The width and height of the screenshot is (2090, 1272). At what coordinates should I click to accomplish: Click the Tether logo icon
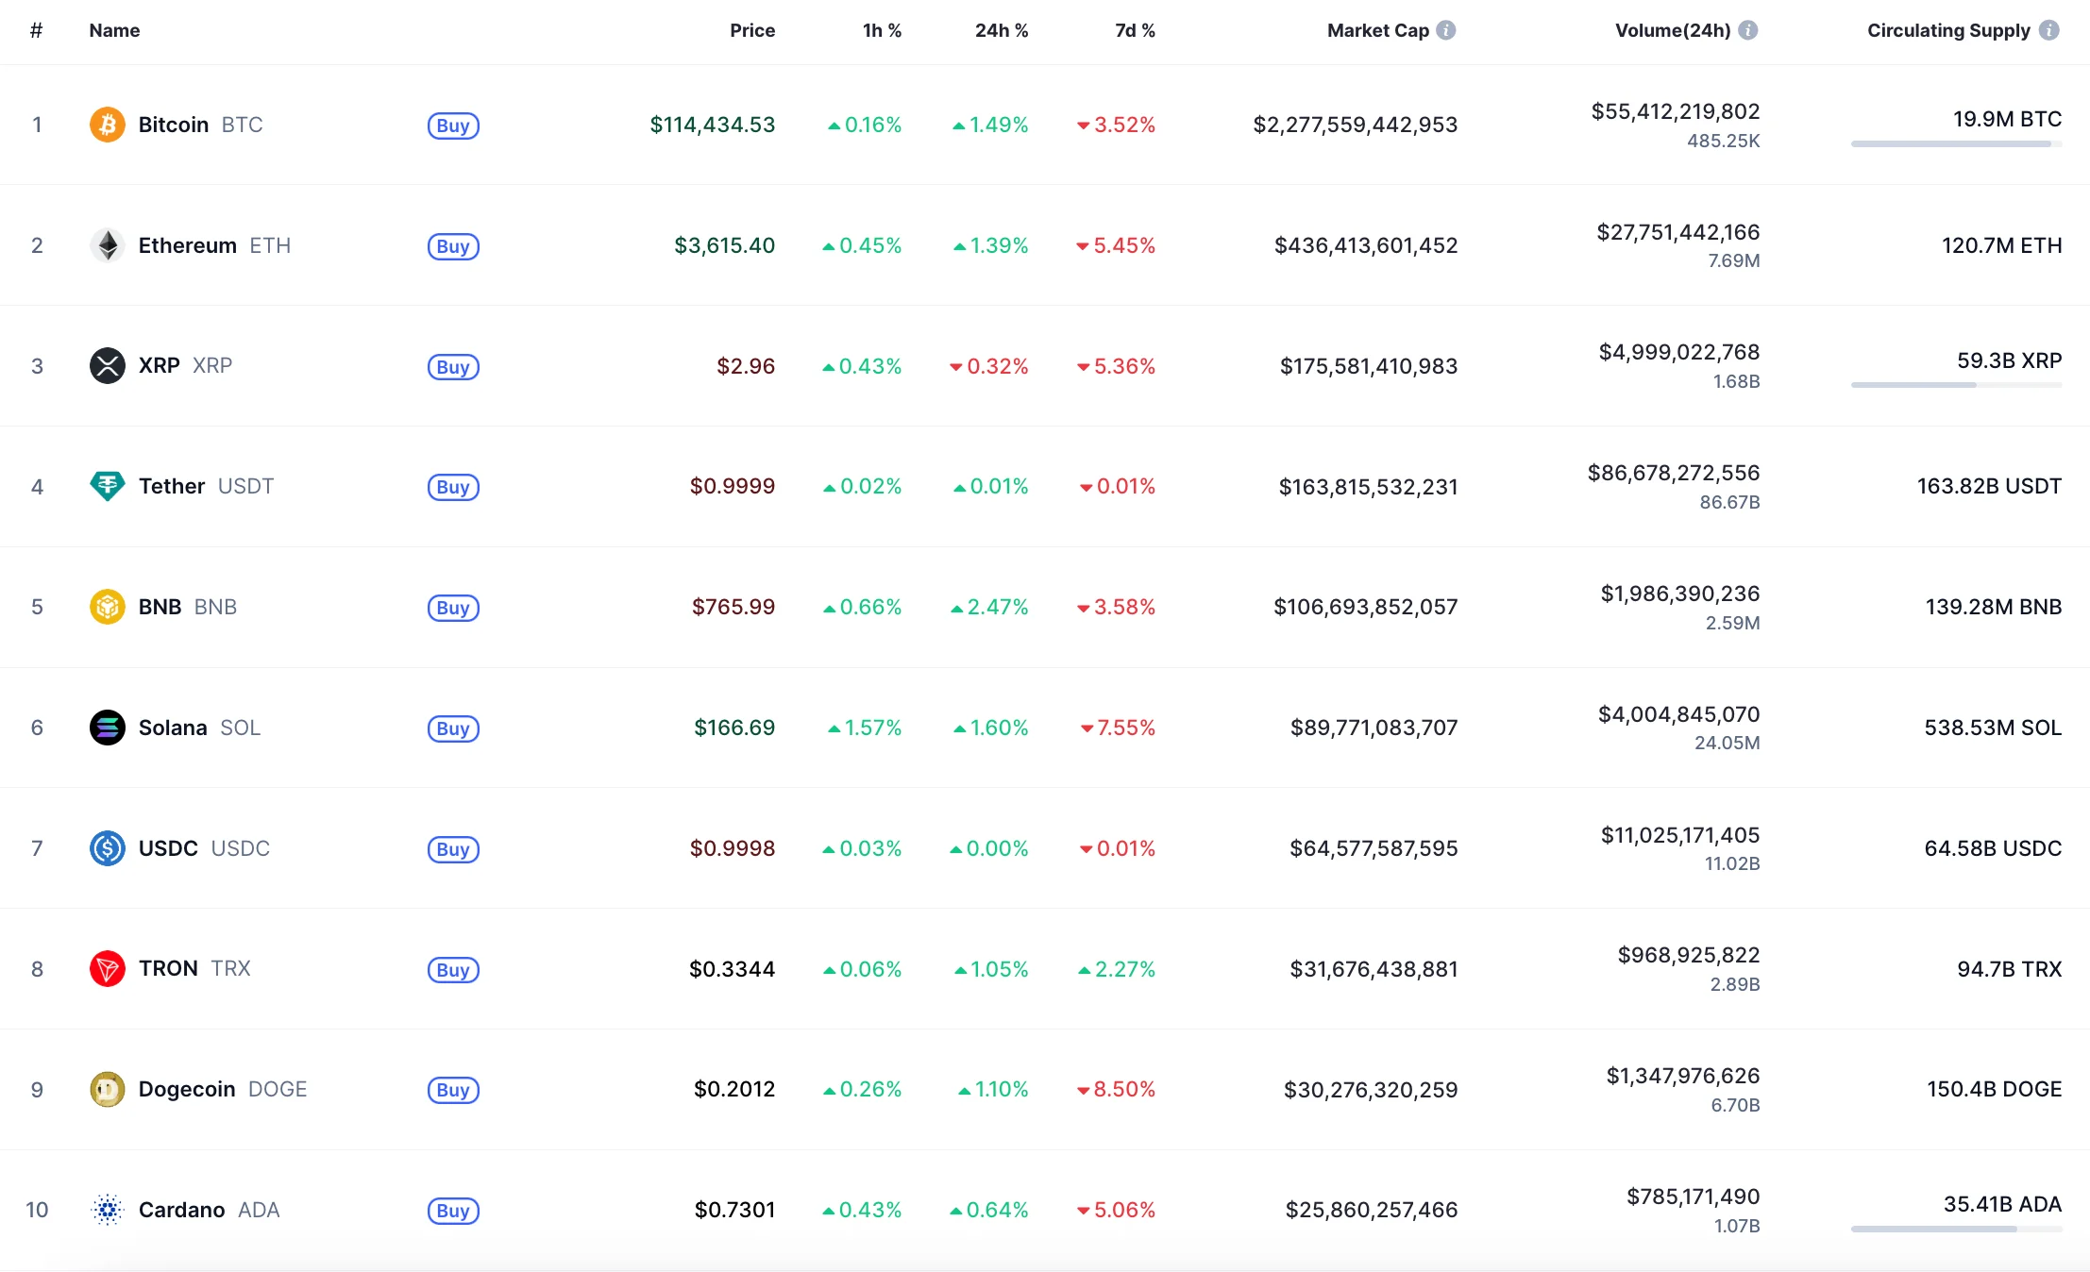coord(107,486)
